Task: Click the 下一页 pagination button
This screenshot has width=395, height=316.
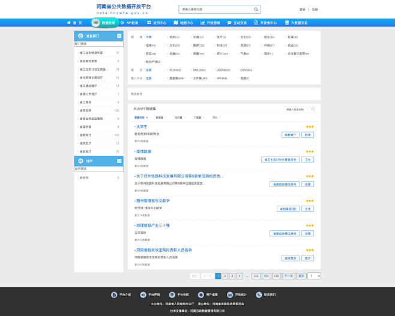Action: coord(288,276)
